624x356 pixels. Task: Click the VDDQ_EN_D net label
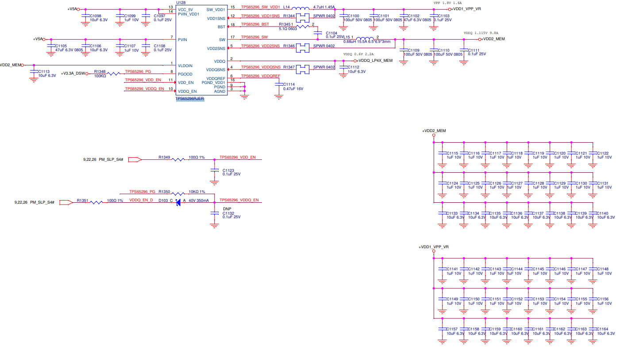[141, 201]
